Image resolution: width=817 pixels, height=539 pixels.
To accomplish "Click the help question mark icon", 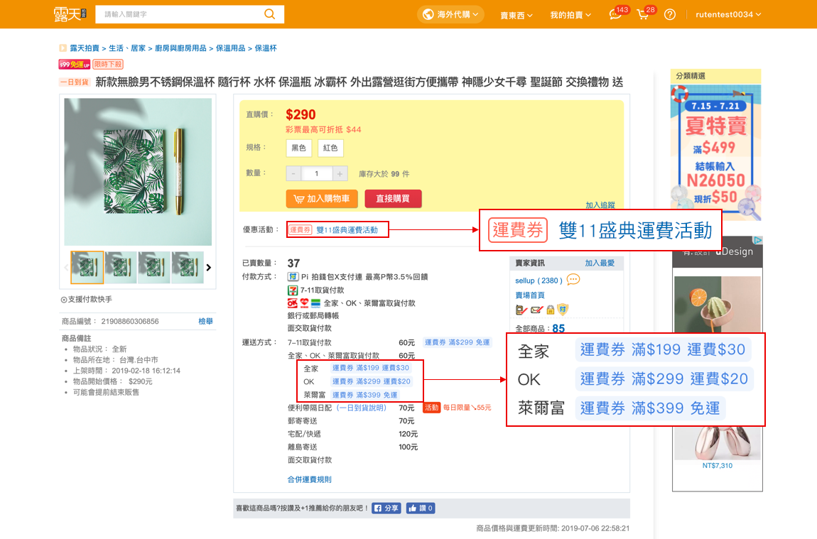I will tap(670, 15).
